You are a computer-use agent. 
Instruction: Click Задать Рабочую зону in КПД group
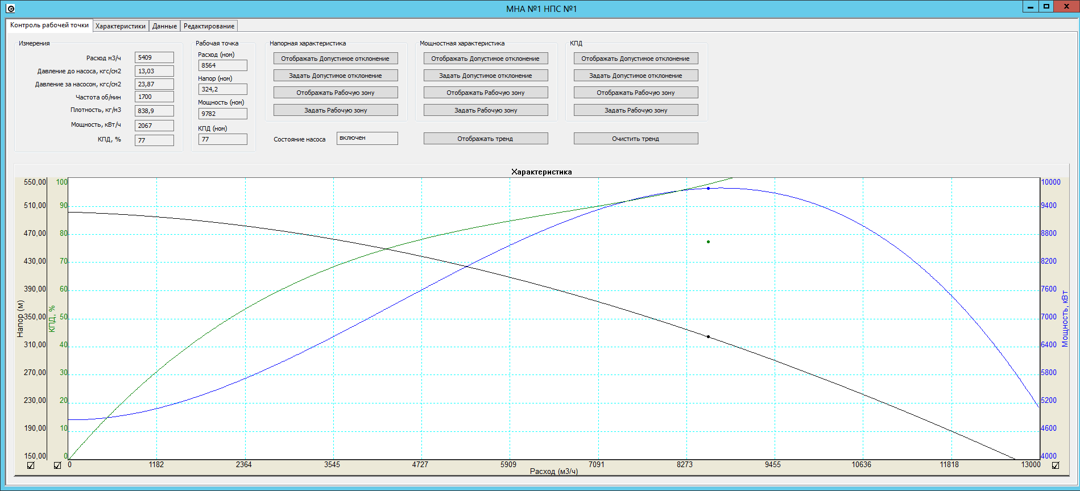pos(636,110)
